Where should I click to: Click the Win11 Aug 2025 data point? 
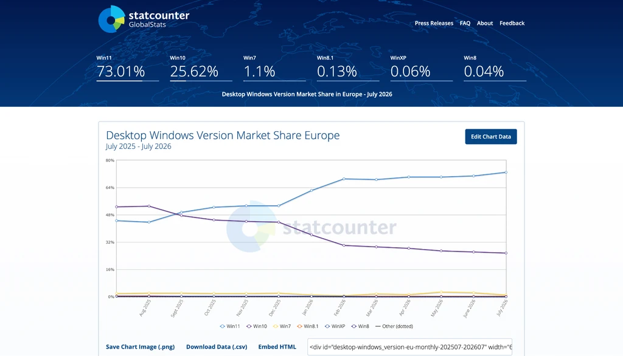coord(149,222)
